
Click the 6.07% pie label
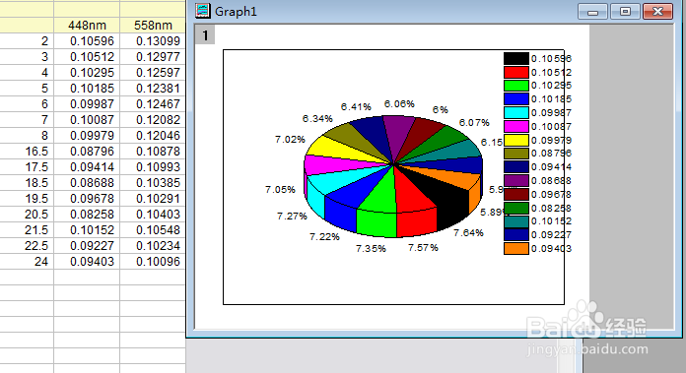[474, 123]
